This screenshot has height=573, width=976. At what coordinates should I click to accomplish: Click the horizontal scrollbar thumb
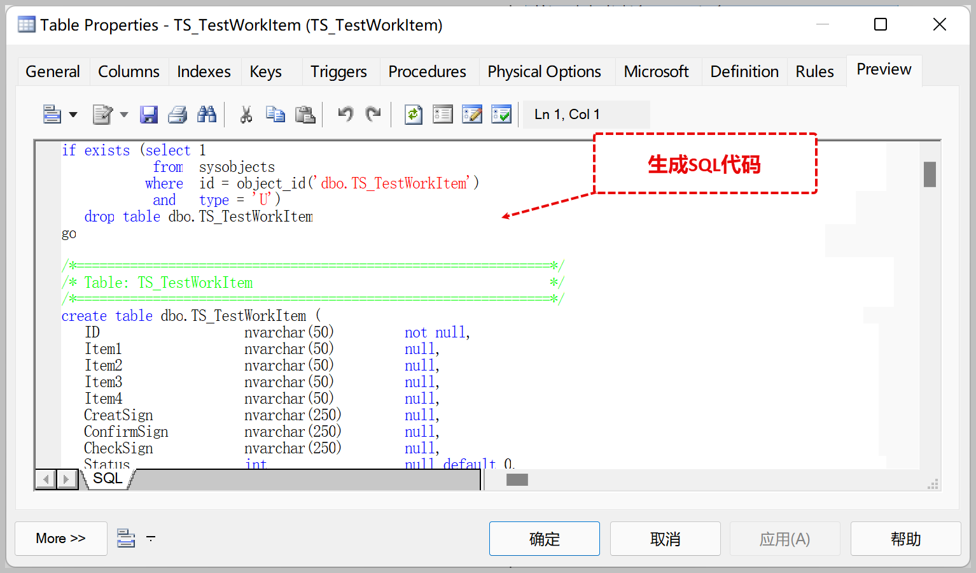pyautogui.click(x=517, y=479)
